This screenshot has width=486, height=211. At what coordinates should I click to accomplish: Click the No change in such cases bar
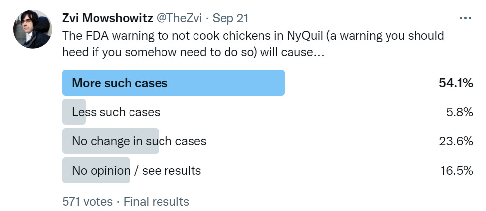(x=110, y=141)
